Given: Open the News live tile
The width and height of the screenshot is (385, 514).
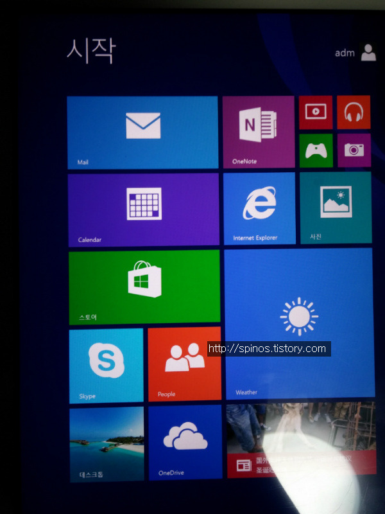Looking at the screenshot, I should click(x=301, y=440).
